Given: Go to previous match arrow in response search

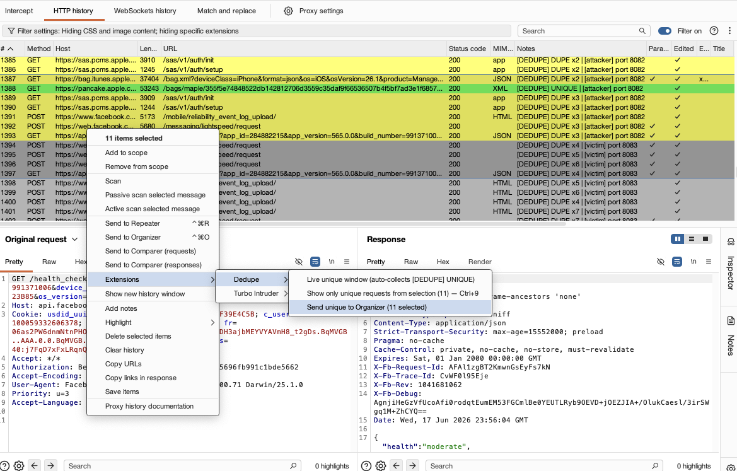Looking at the screenshot, I should [396, 466].
